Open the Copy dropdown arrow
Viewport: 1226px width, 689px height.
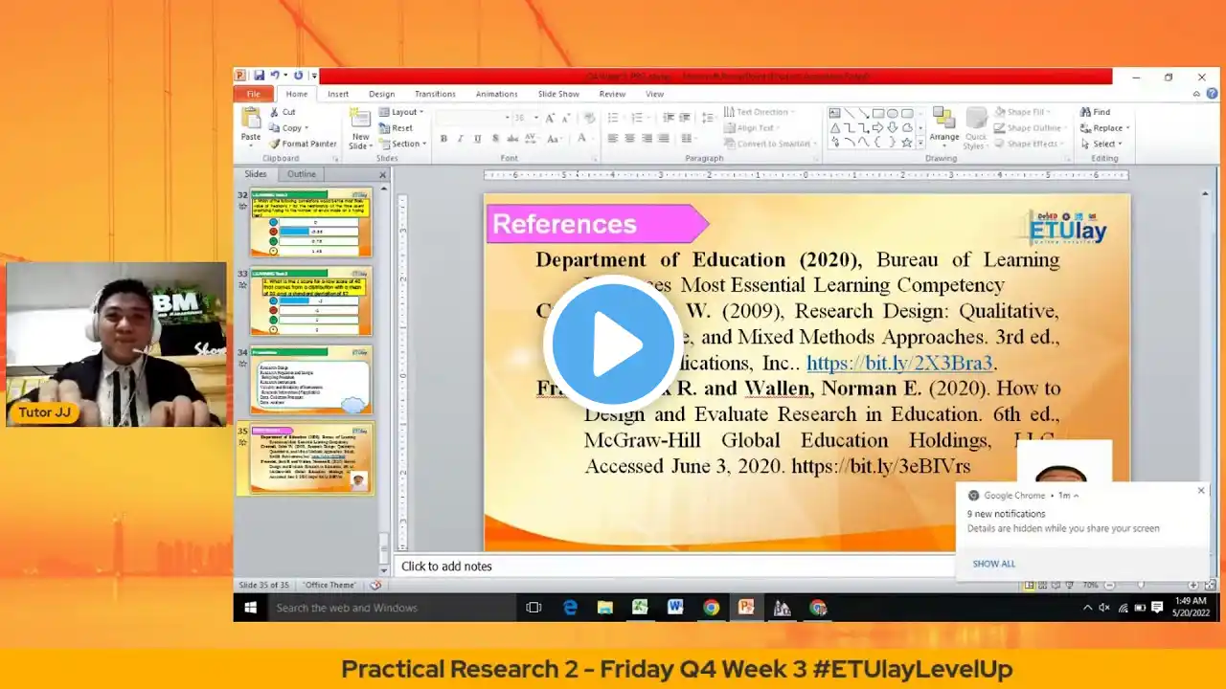(x=306, y=128)
